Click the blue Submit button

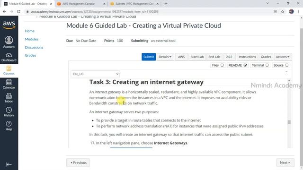pos(149,57)
